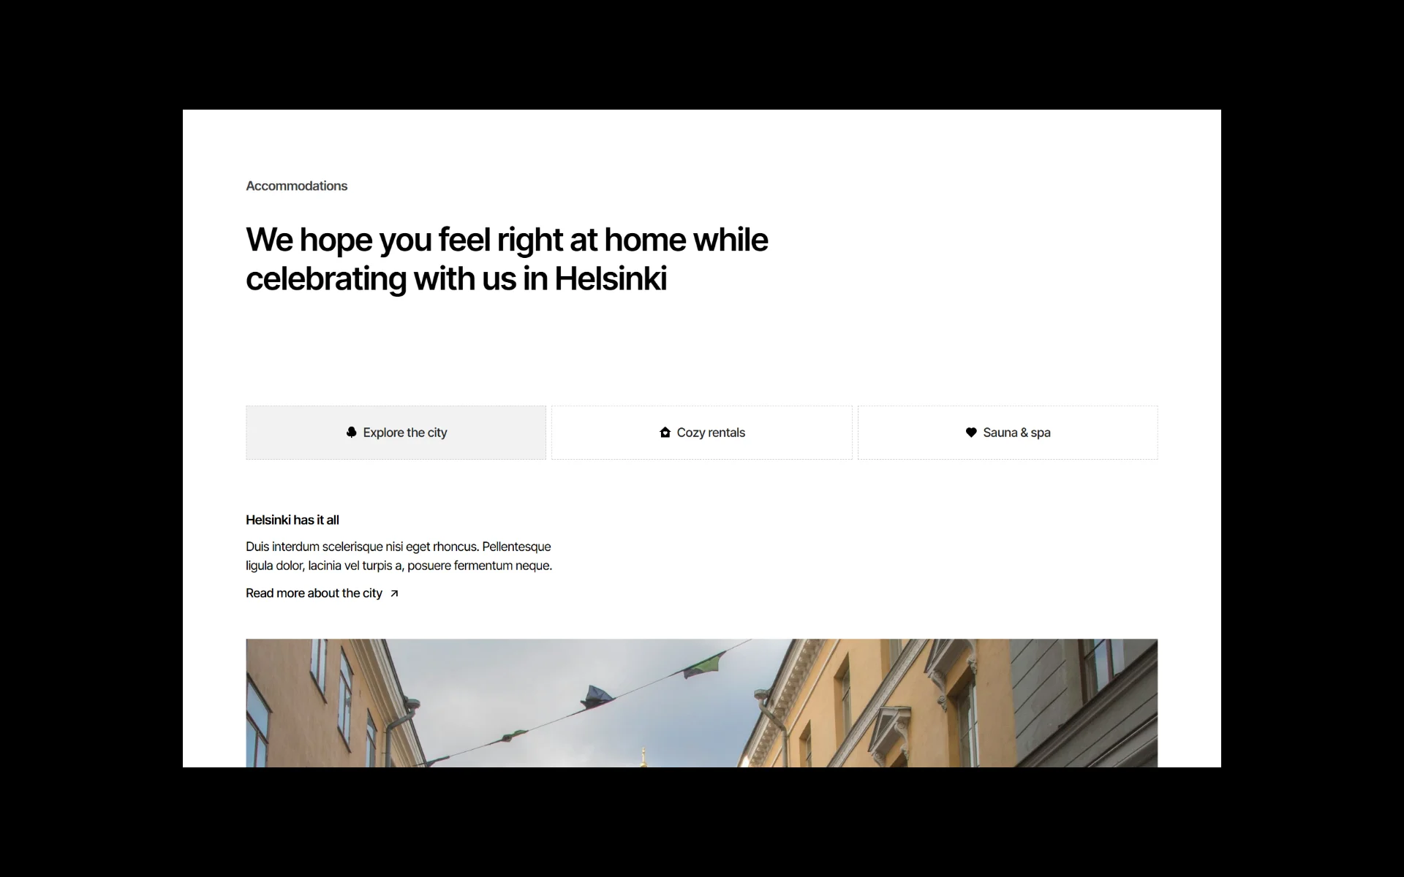Select the Explore the city tab
The width and height of the screenshot is (1404, 877).
point(396,433)
